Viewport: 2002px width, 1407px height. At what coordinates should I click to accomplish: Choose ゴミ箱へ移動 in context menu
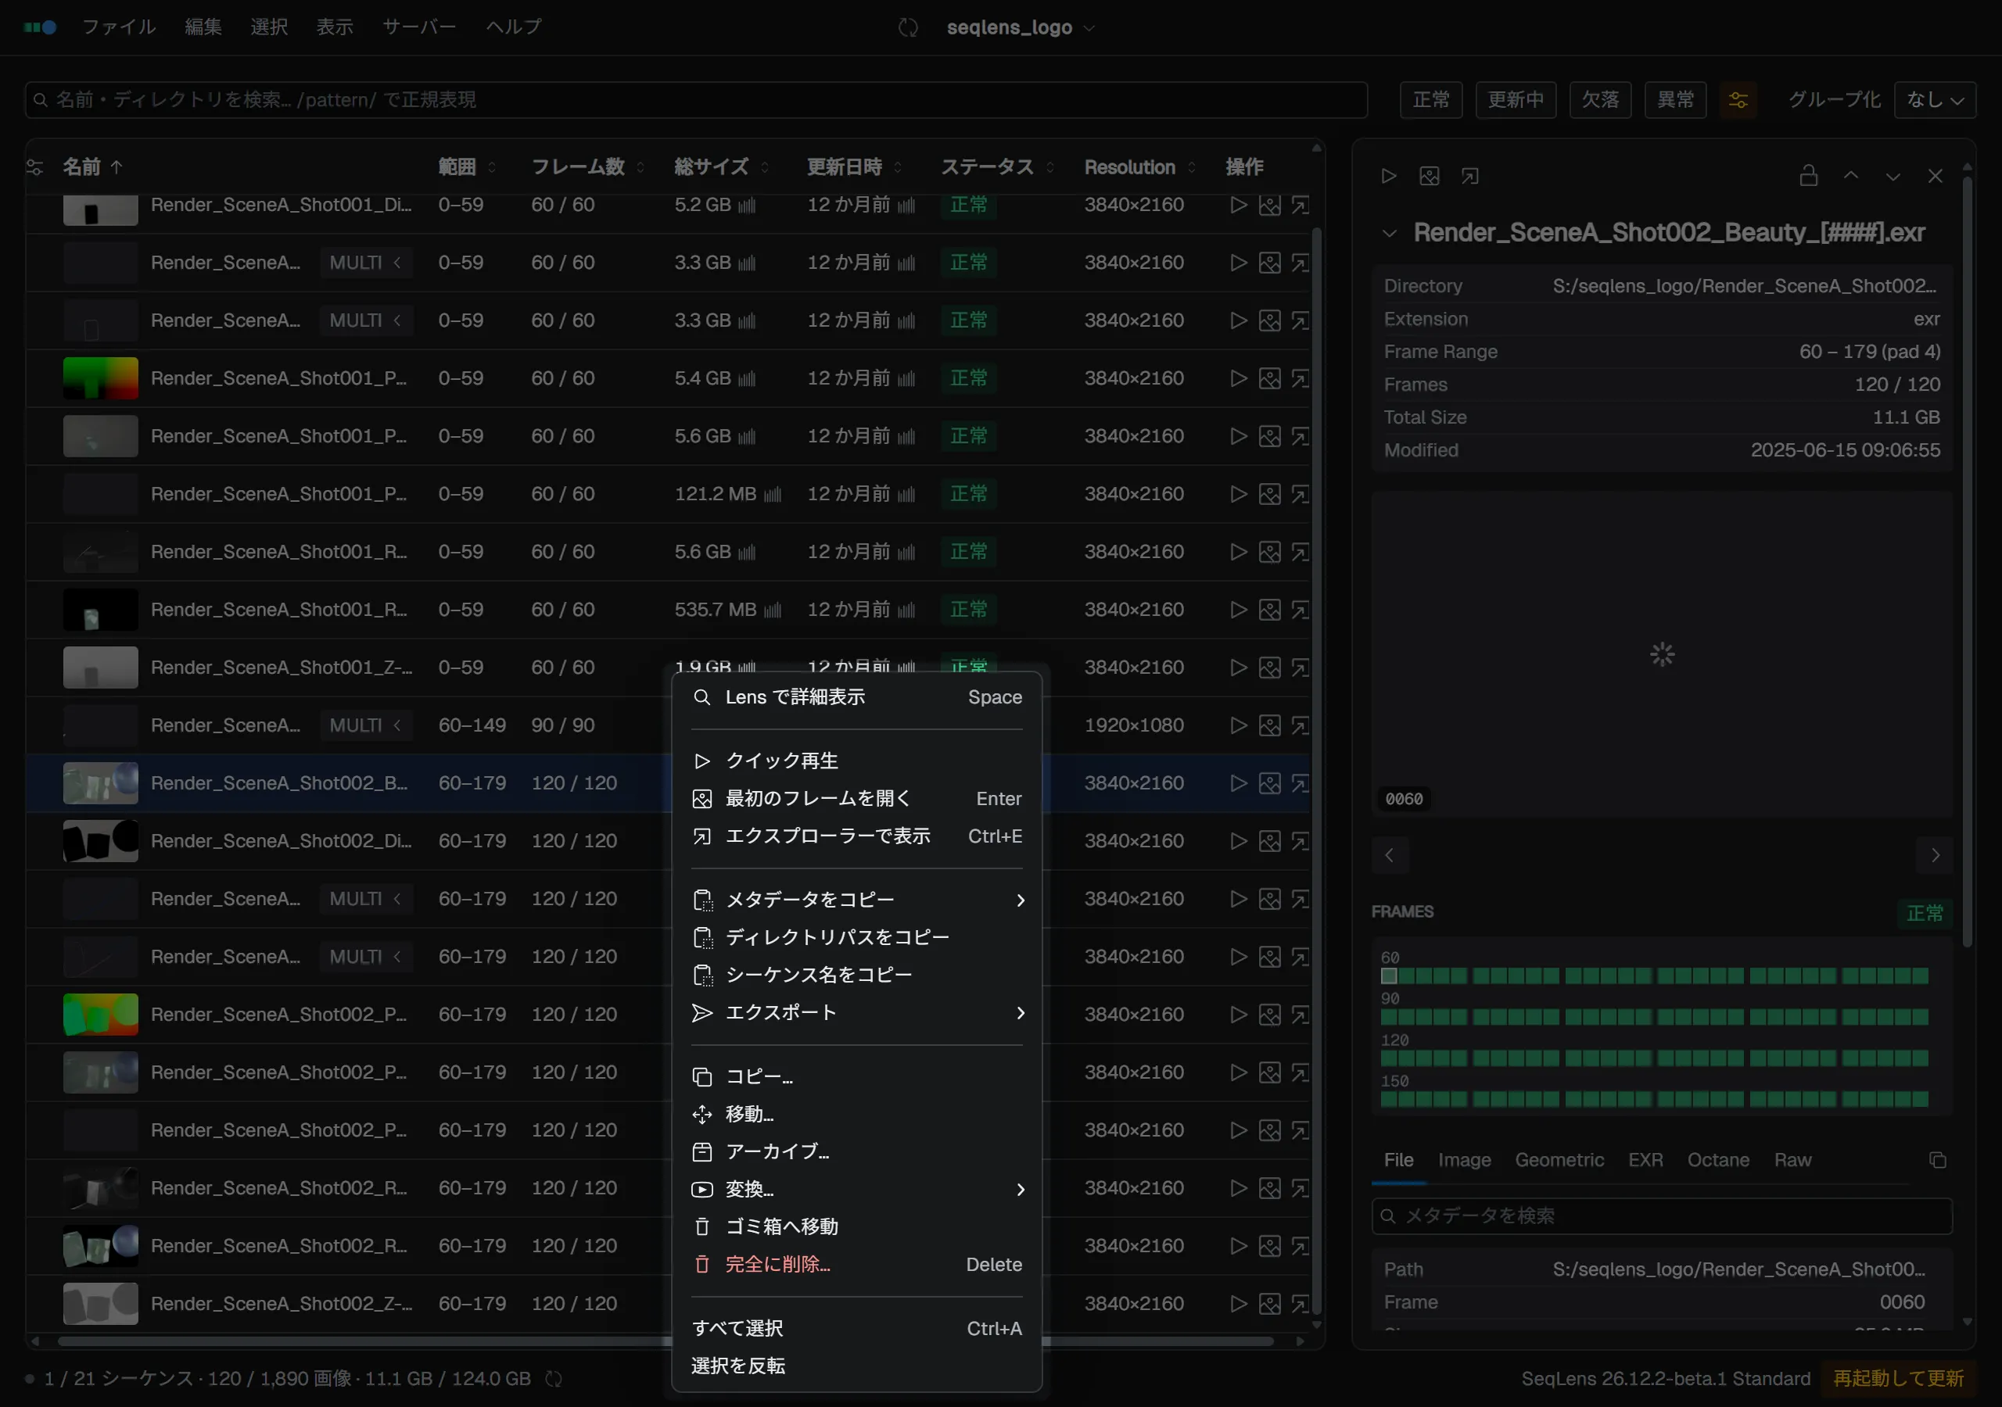(856, 1226)
